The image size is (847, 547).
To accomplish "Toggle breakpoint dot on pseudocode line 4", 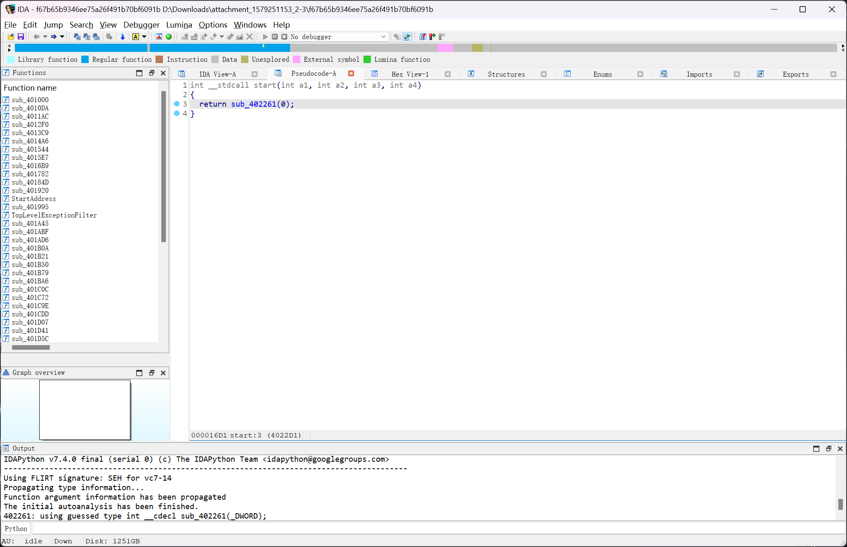I will coord(177,113).
